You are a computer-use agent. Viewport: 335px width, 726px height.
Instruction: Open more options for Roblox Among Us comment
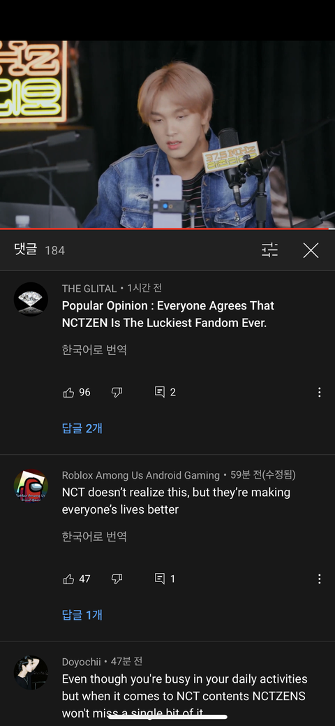[x=319, y=579]
